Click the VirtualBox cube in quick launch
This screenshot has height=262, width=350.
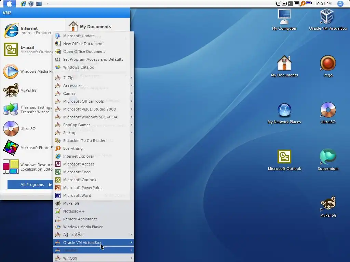pyautogui.click(x=31, y=3)
